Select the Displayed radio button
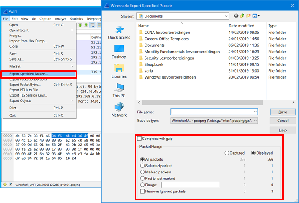The width and height of the screenshot is (299, 203). point(253,153)
